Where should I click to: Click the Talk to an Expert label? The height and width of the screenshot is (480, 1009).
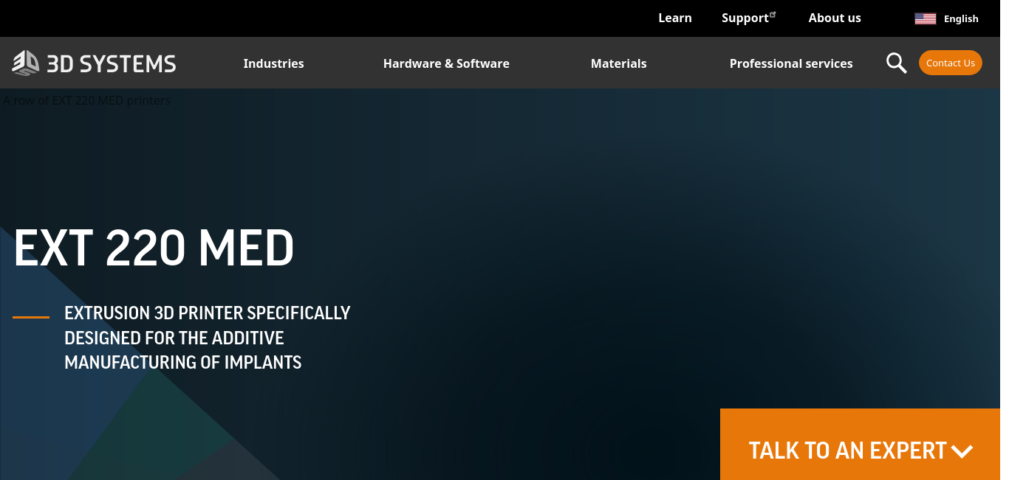tap(847, 451)
